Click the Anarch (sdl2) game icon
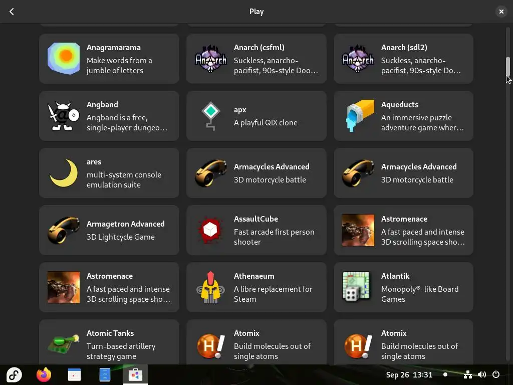This screenshot has height=385, width=513. point(358,59)
